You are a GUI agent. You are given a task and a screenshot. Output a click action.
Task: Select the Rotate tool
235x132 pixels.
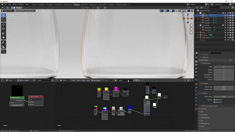(x=4, y=29)
